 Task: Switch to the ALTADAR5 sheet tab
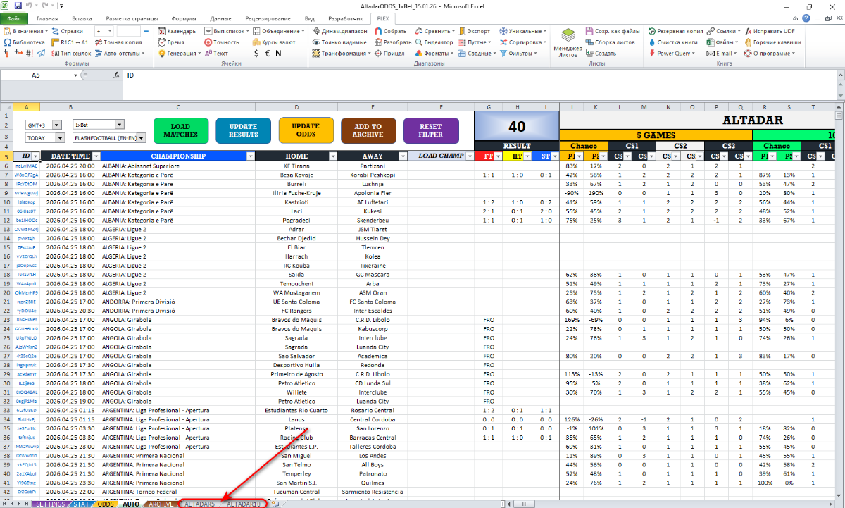199,504
